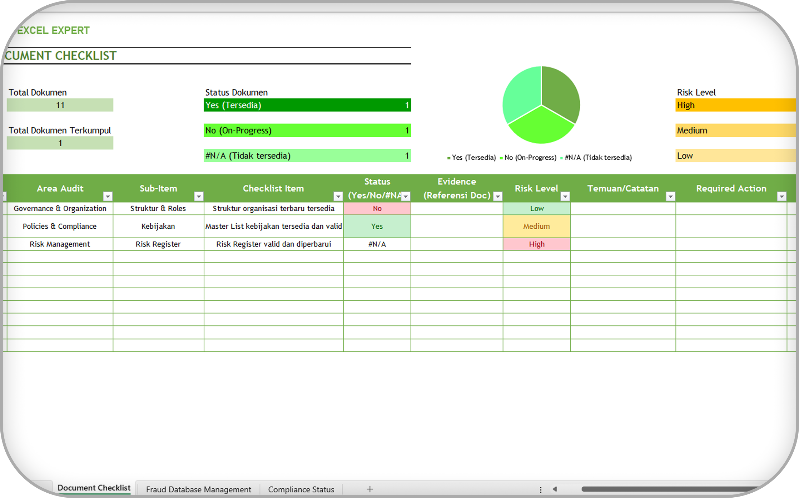Open the Evidence column filter dropdown

[x=497, y=196]
